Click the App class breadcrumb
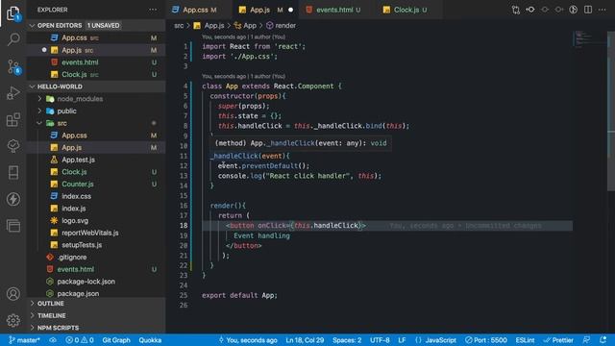 (x=245, y=26)
